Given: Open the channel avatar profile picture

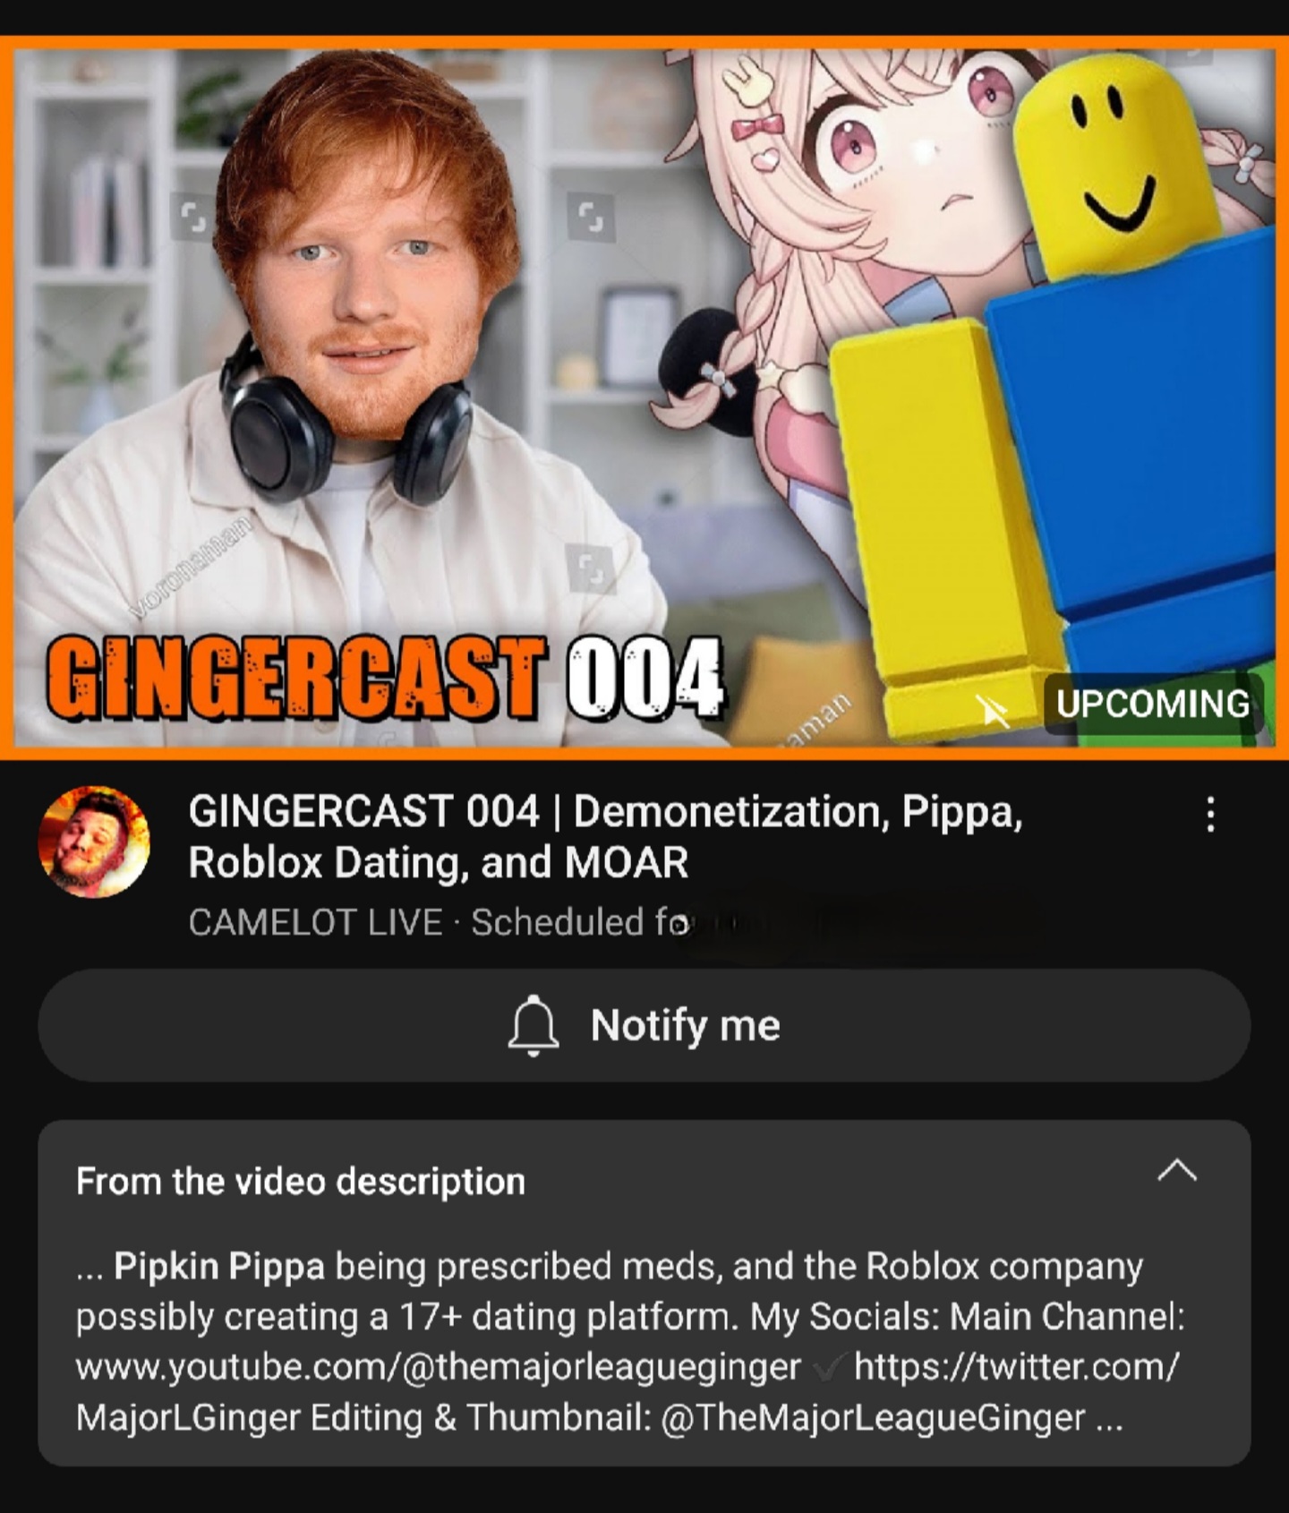Looking at the screenshot, I should [94, 842].
